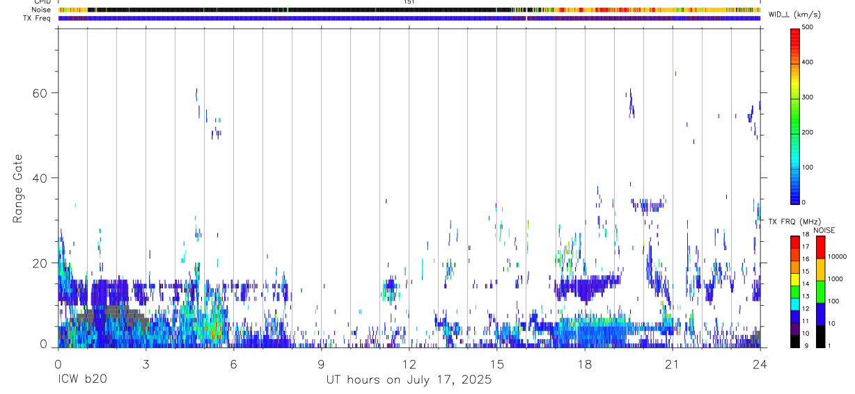Click the TX Freq row label
The width and height of the screenshot is (855, 394).
pos(38,18)
